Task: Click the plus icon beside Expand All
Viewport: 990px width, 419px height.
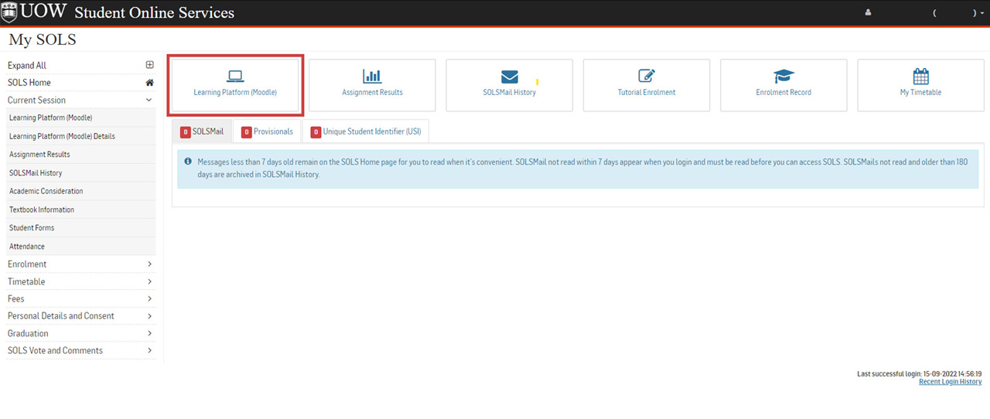Action: click(x=149, y=66)
